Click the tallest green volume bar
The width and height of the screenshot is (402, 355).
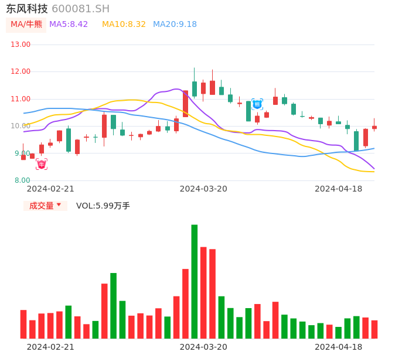195,281
